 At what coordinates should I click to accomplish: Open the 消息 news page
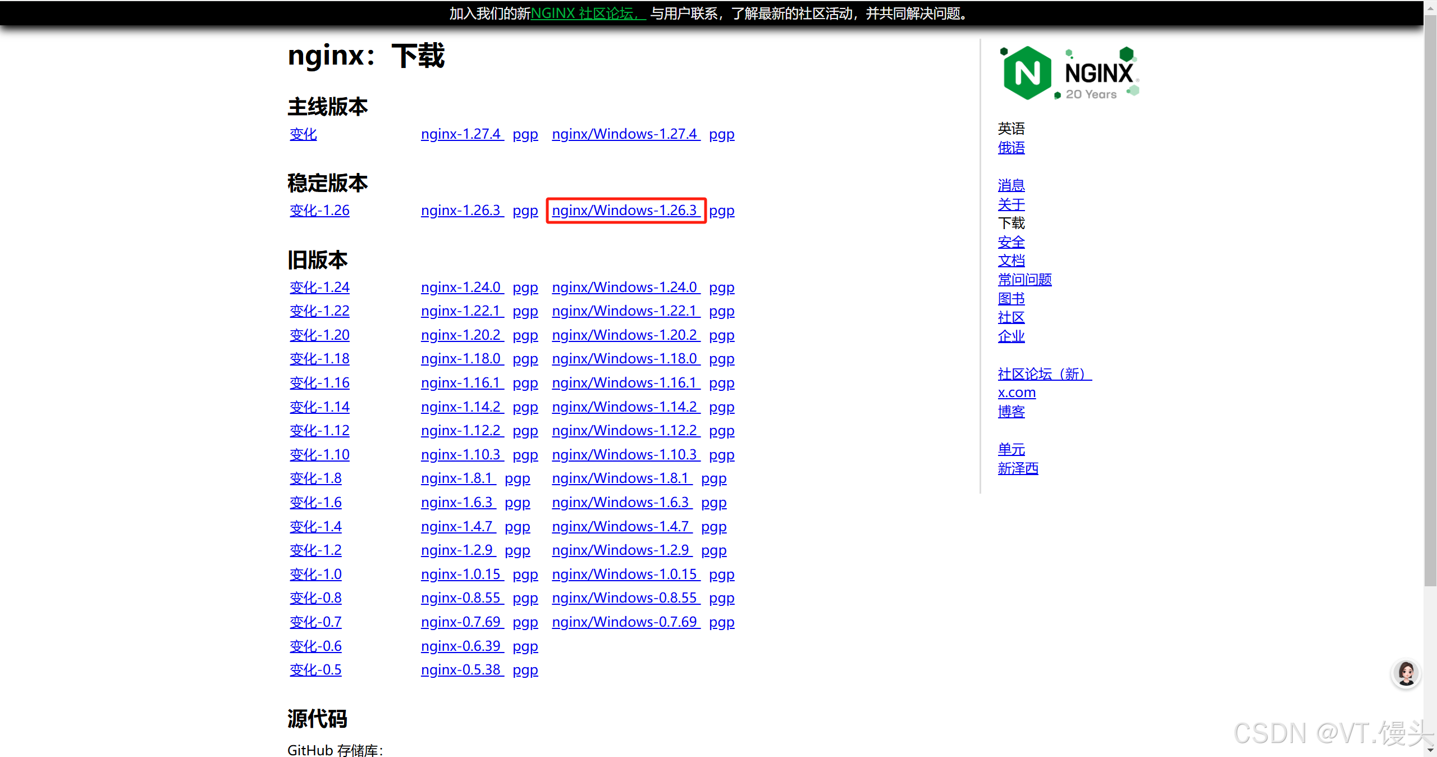tap(1012, 185)
